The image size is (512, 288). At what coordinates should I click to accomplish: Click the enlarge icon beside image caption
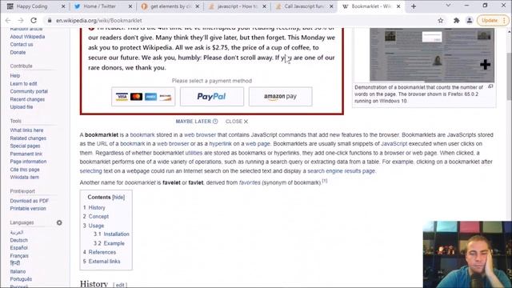click(x=490, y=86)
